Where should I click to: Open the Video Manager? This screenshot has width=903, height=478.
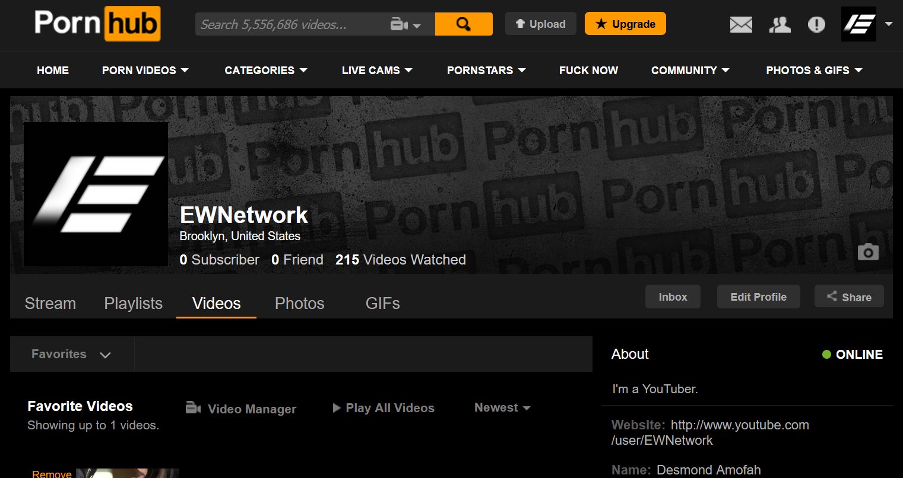pyautogui.click(x=240, y=409)
